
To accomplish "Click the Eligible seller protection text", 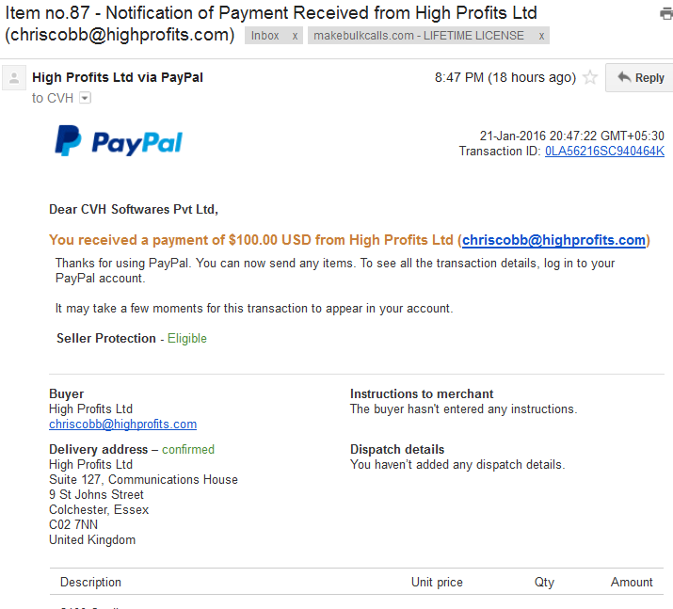I will 187,339.
